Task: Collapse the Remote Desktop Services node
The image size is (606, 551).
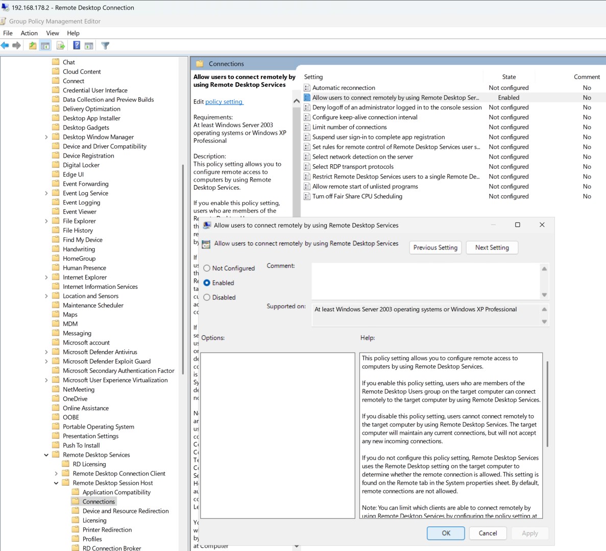Action: [x=46, y=455]
